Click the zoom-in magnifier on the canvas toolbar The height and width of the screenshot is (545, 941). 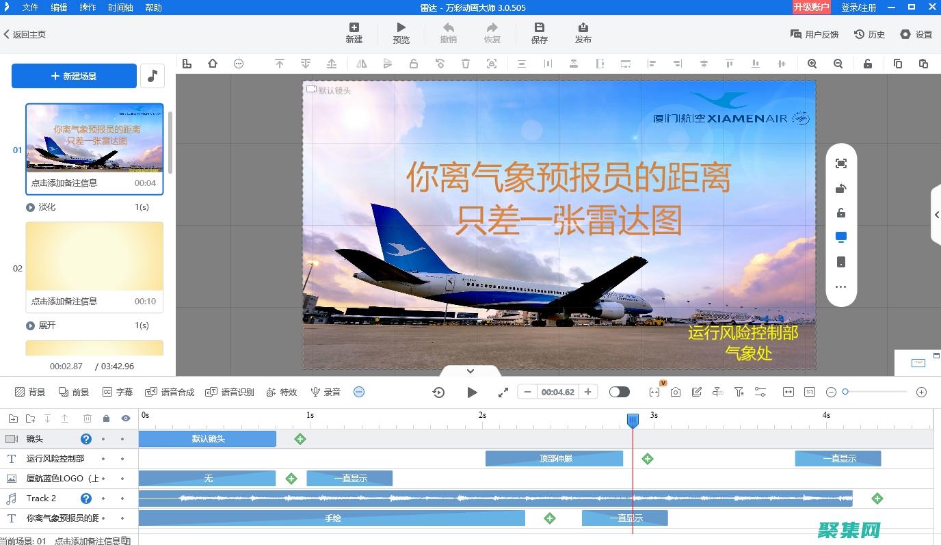812,63
